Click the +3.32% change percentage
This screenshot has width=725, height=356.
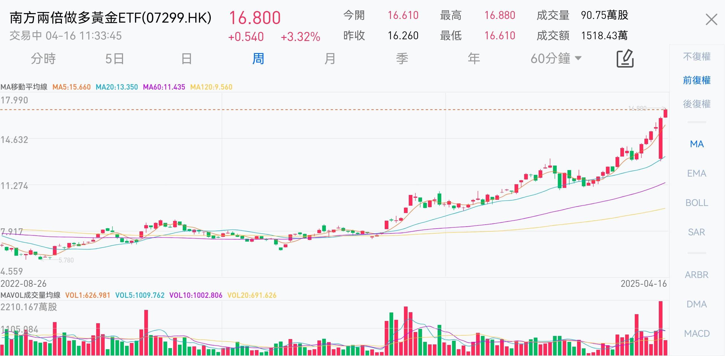point(300,37)
